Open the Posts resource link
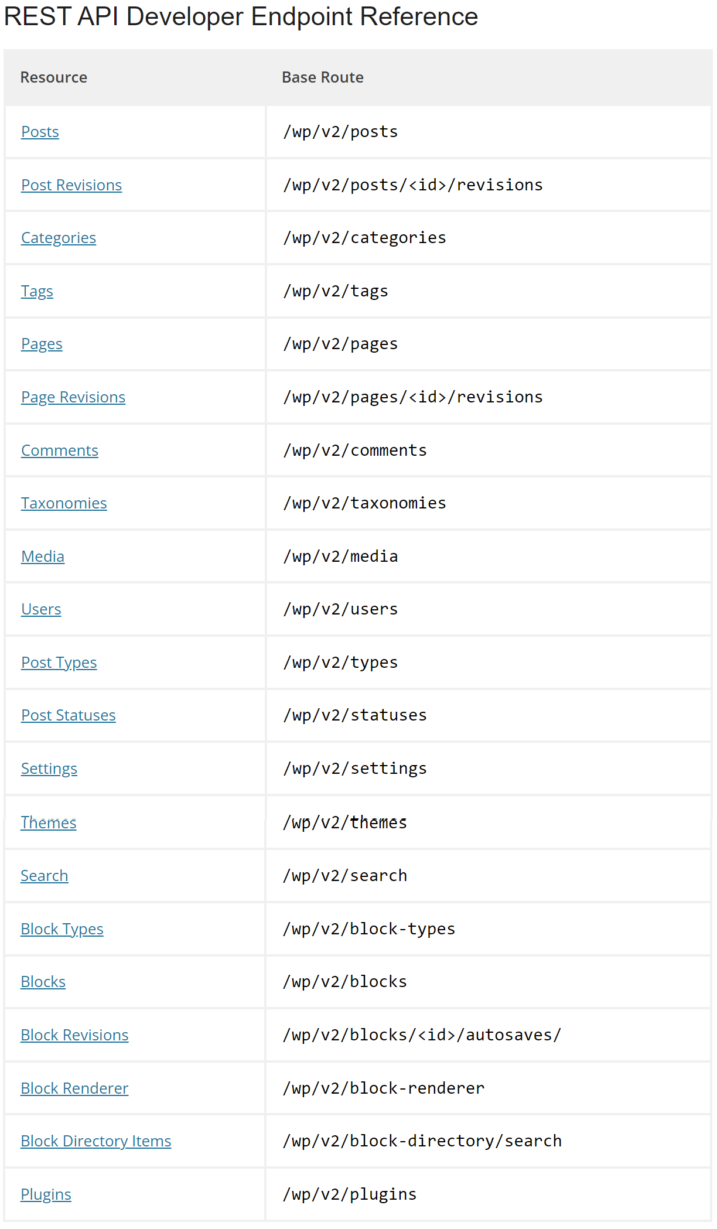The height and width of the screenshot is (1229, 717). [x=40, y=132]
